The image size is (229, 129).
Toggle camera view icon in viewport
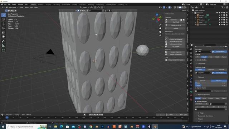160,32
